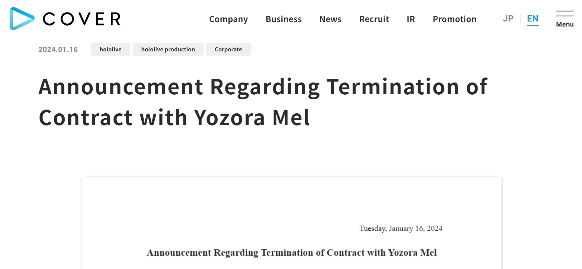Open the Promotion navigation item
The image size is (582, 269).
point(454,19)
